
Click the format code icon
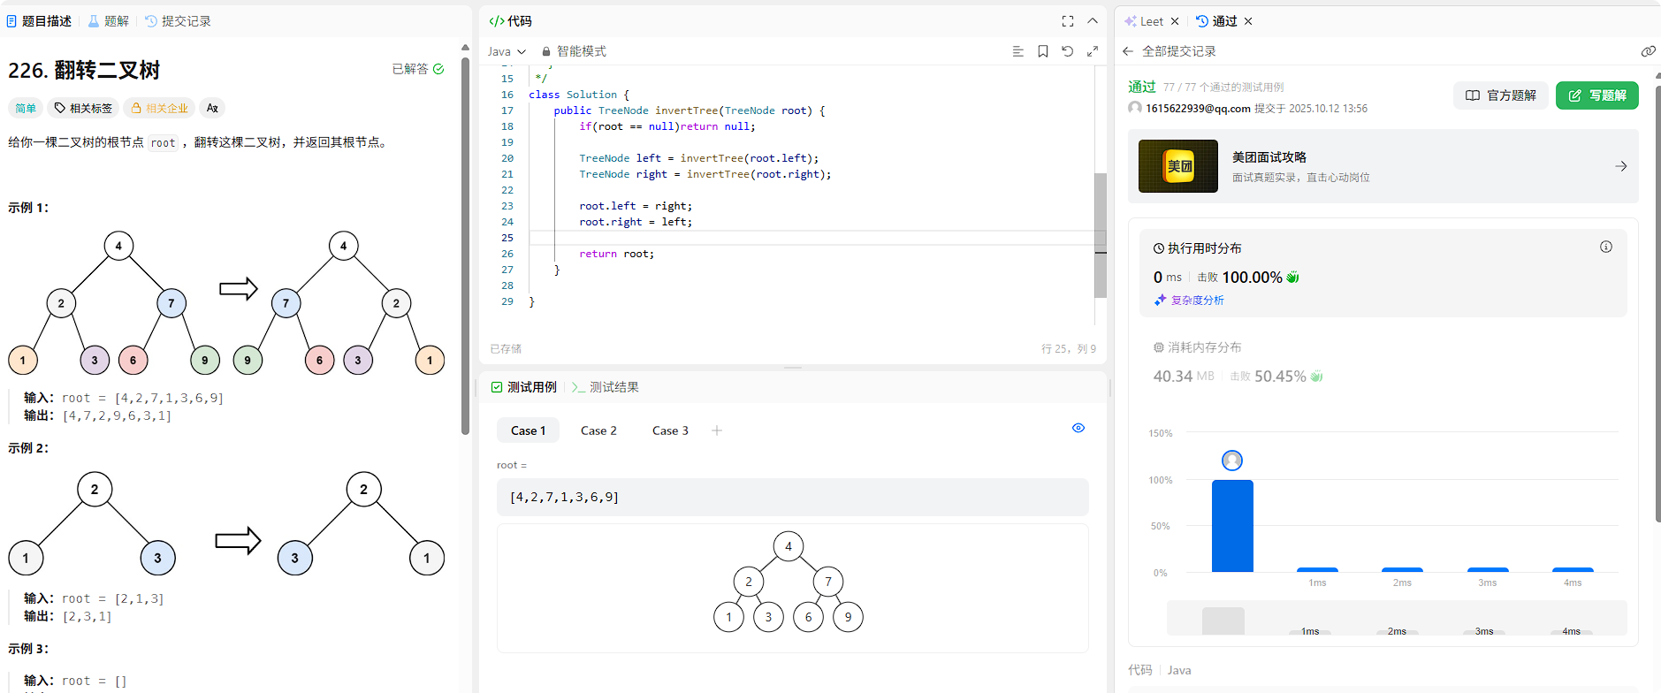click(x=1017, y=51)
